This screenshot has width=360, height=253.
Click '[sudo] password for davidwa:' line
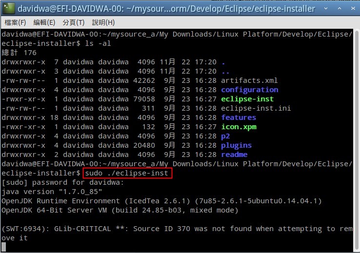pos(62,183)
